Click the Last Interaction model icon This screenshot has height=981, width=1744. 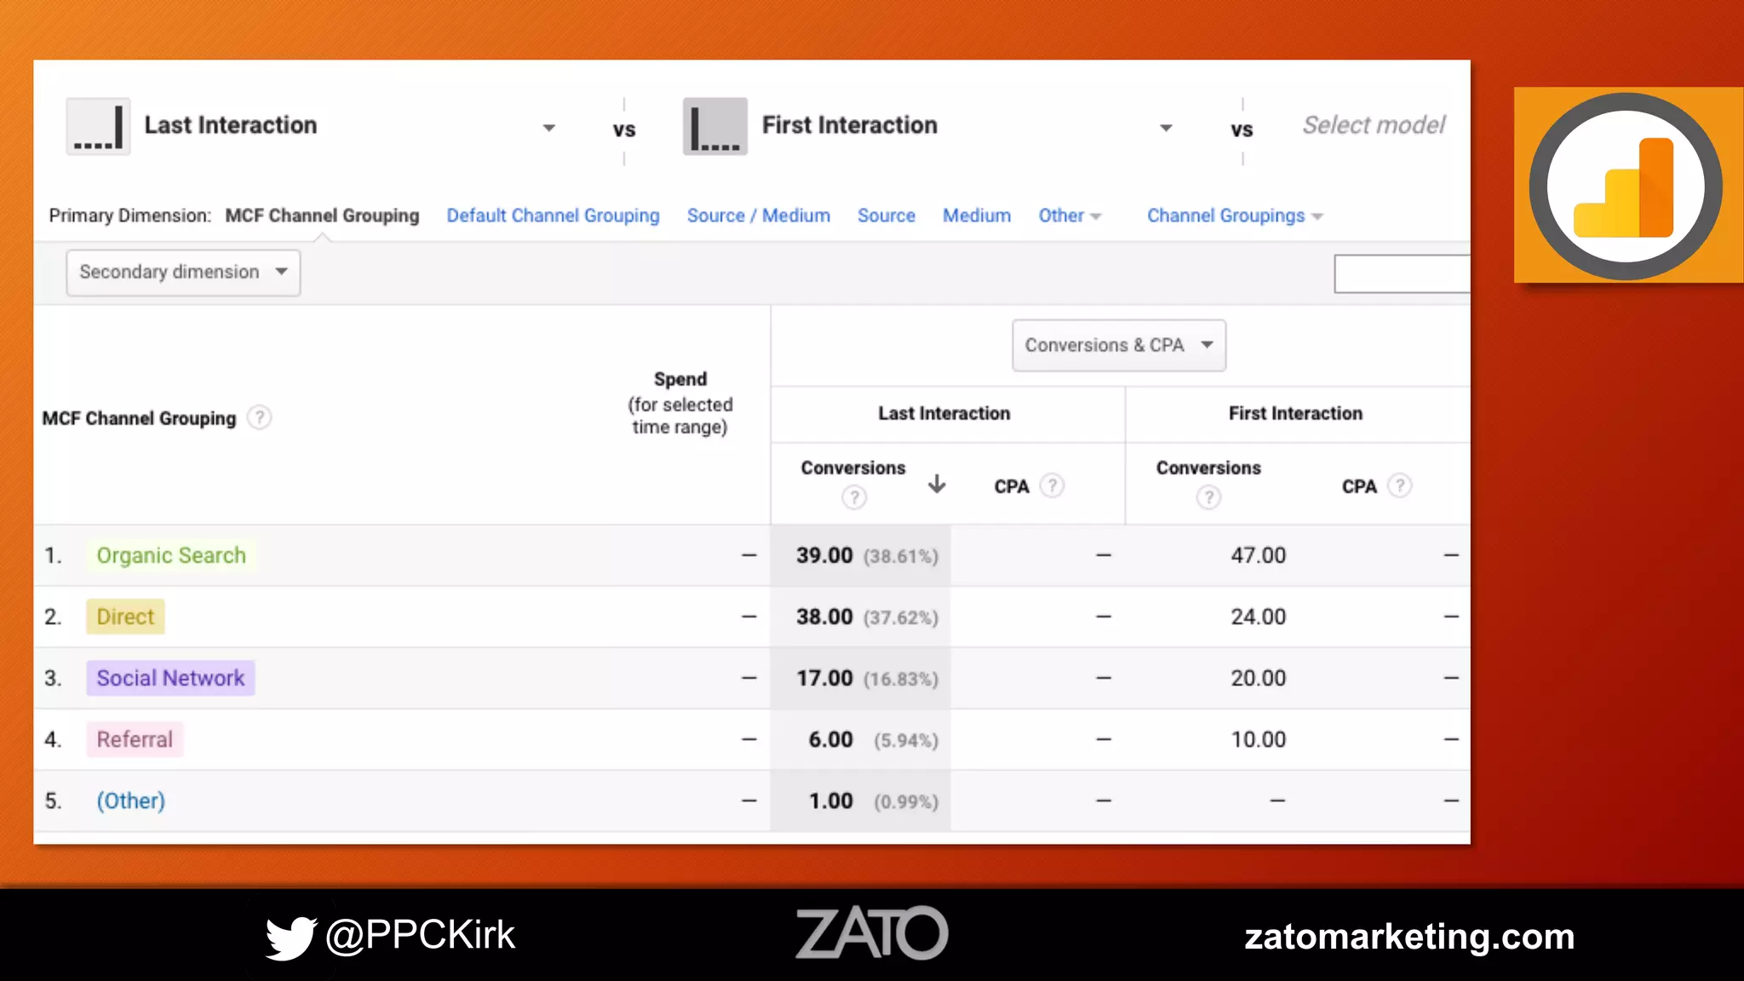point(98,126)
